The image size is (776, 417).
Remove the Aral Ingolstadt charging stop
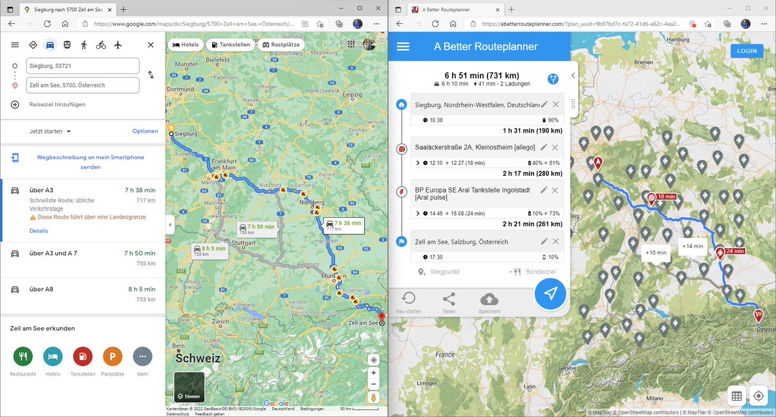point(555,190)
